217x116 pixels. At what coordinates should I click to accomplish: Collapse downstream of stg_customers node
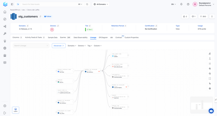(101, 71)
